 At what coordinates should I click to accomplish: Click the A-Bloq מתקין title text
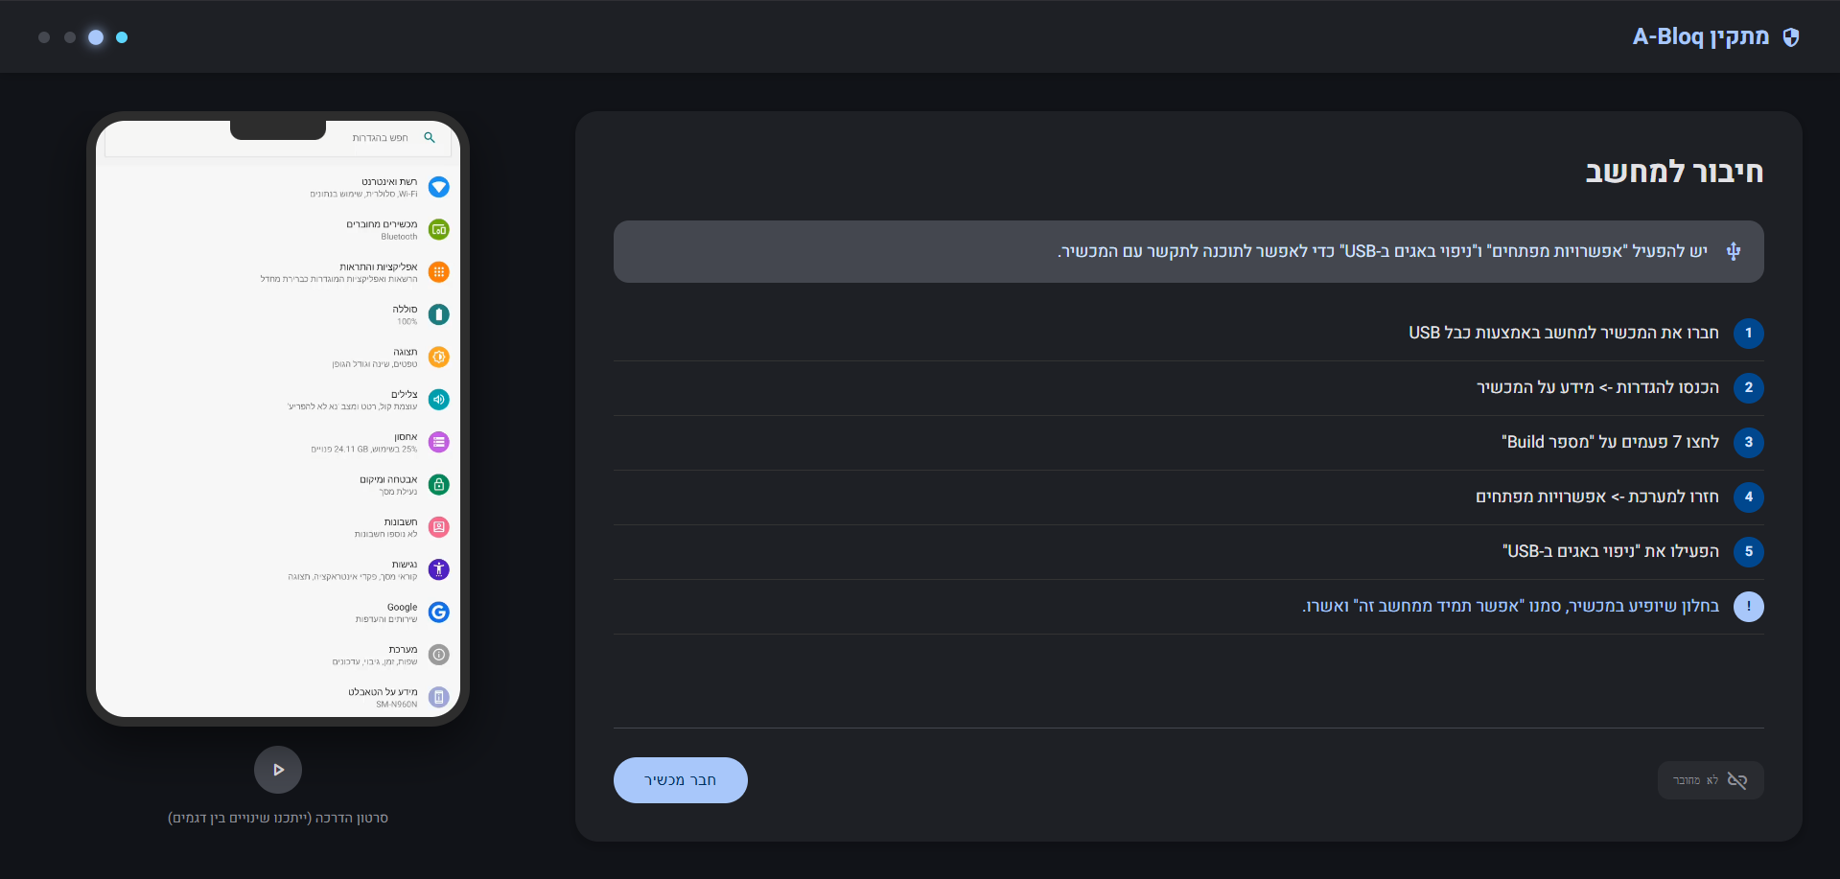[1700, 36]
